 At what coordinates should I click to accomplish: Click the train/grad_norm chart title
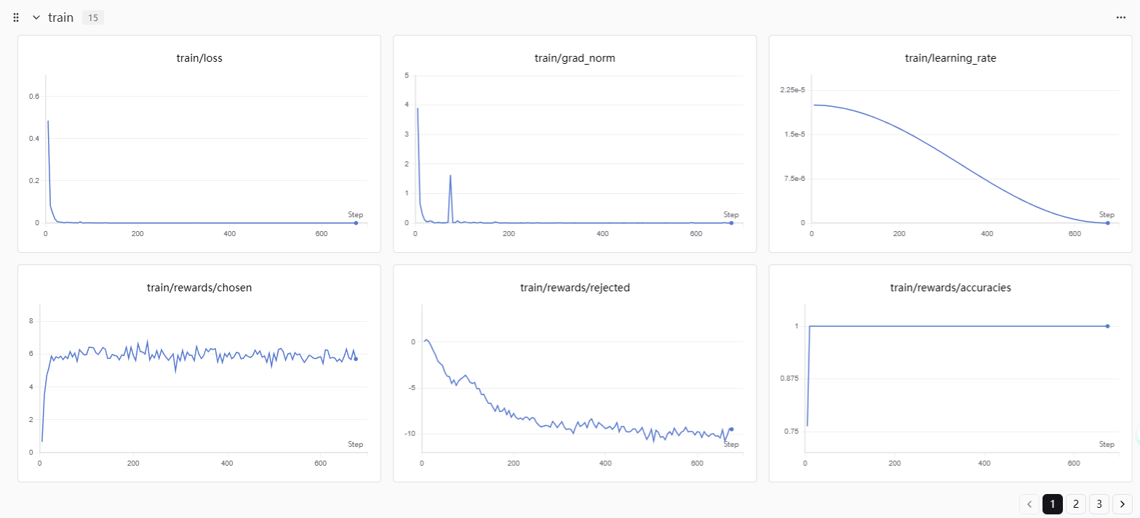point(575,58)
